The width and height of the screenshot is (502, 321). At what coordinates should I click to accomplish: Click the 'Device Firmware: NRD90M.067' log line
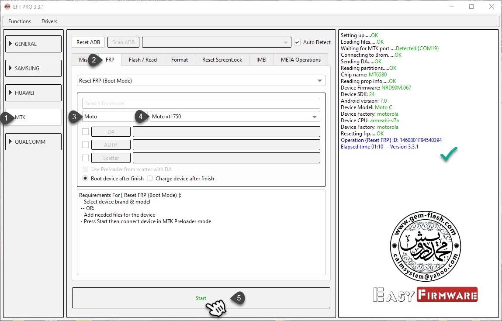[x=376, y=88]
